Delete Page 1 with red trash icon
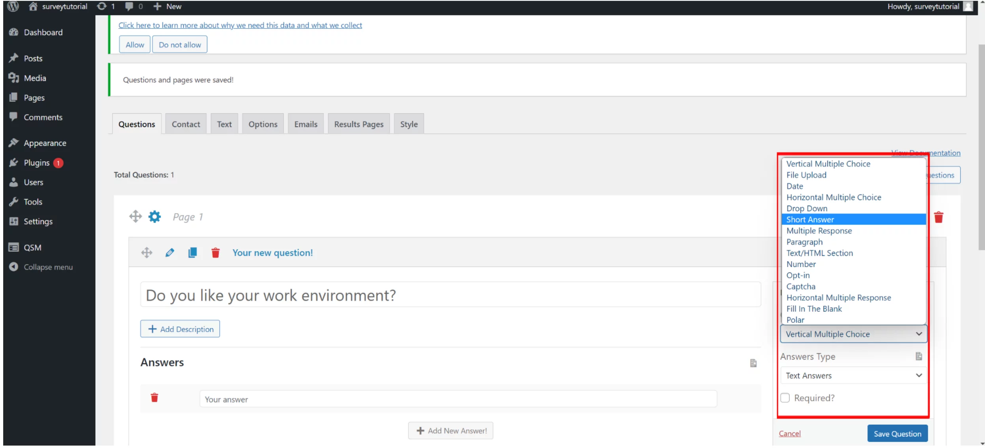 pos(939,217)
